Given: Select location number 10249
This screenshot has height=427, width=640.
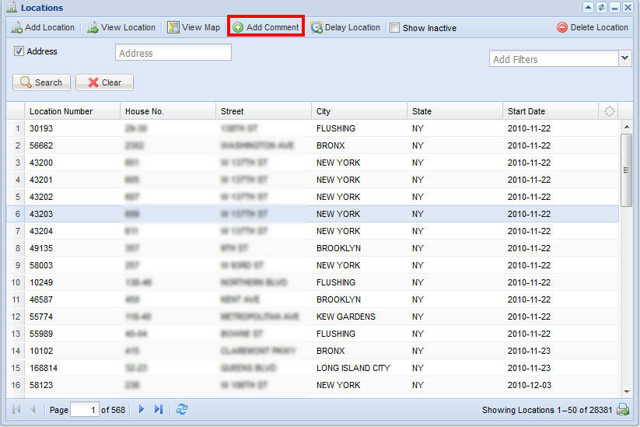Looking at the screenshot, I should [41, 282].
